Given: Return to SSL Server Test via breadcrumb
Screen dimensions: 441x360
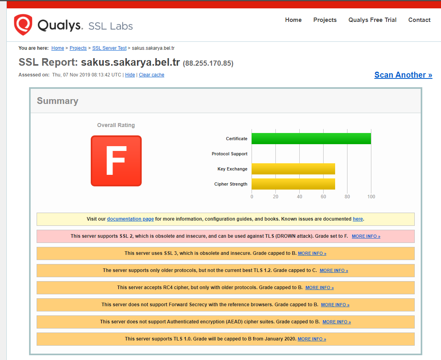Looking at the screenshot, I should point(109,48).
